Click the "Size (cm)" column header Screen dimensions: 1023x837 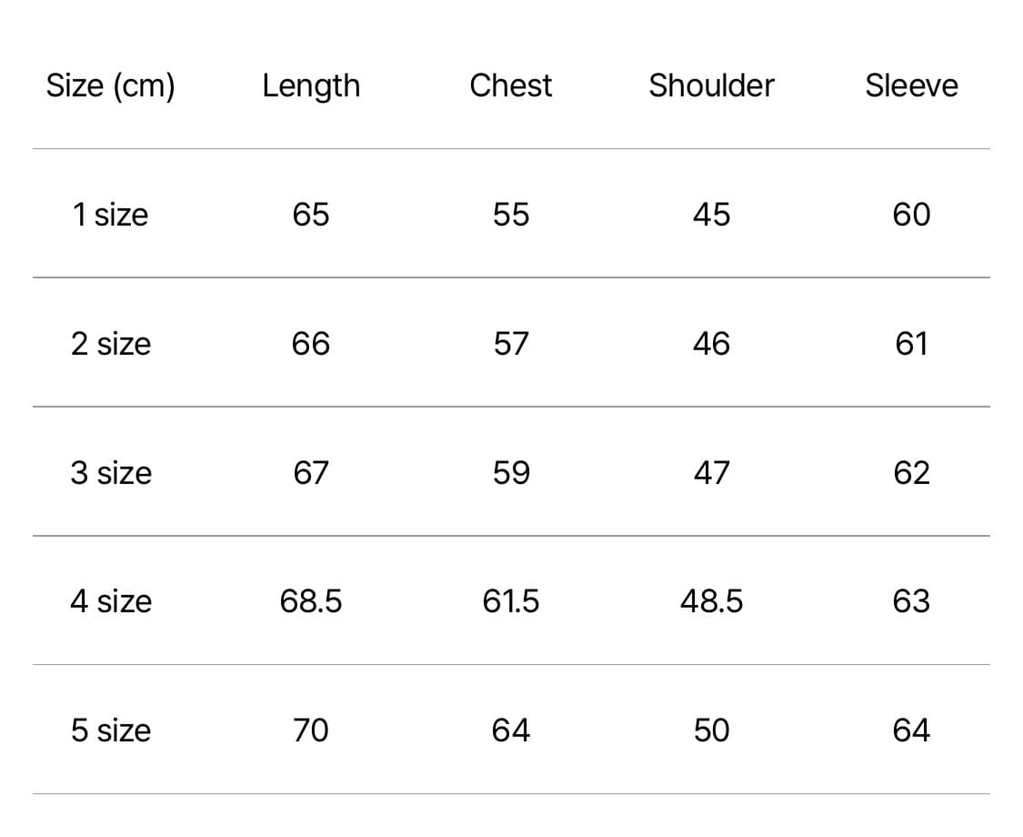click(110, 86)
